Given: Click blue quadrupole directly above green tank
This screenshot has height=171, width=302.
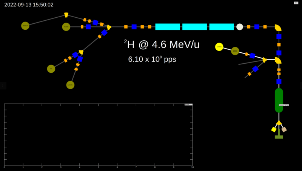Looking at the screenshot, I should pyautogui.click(x=279, y=81).
